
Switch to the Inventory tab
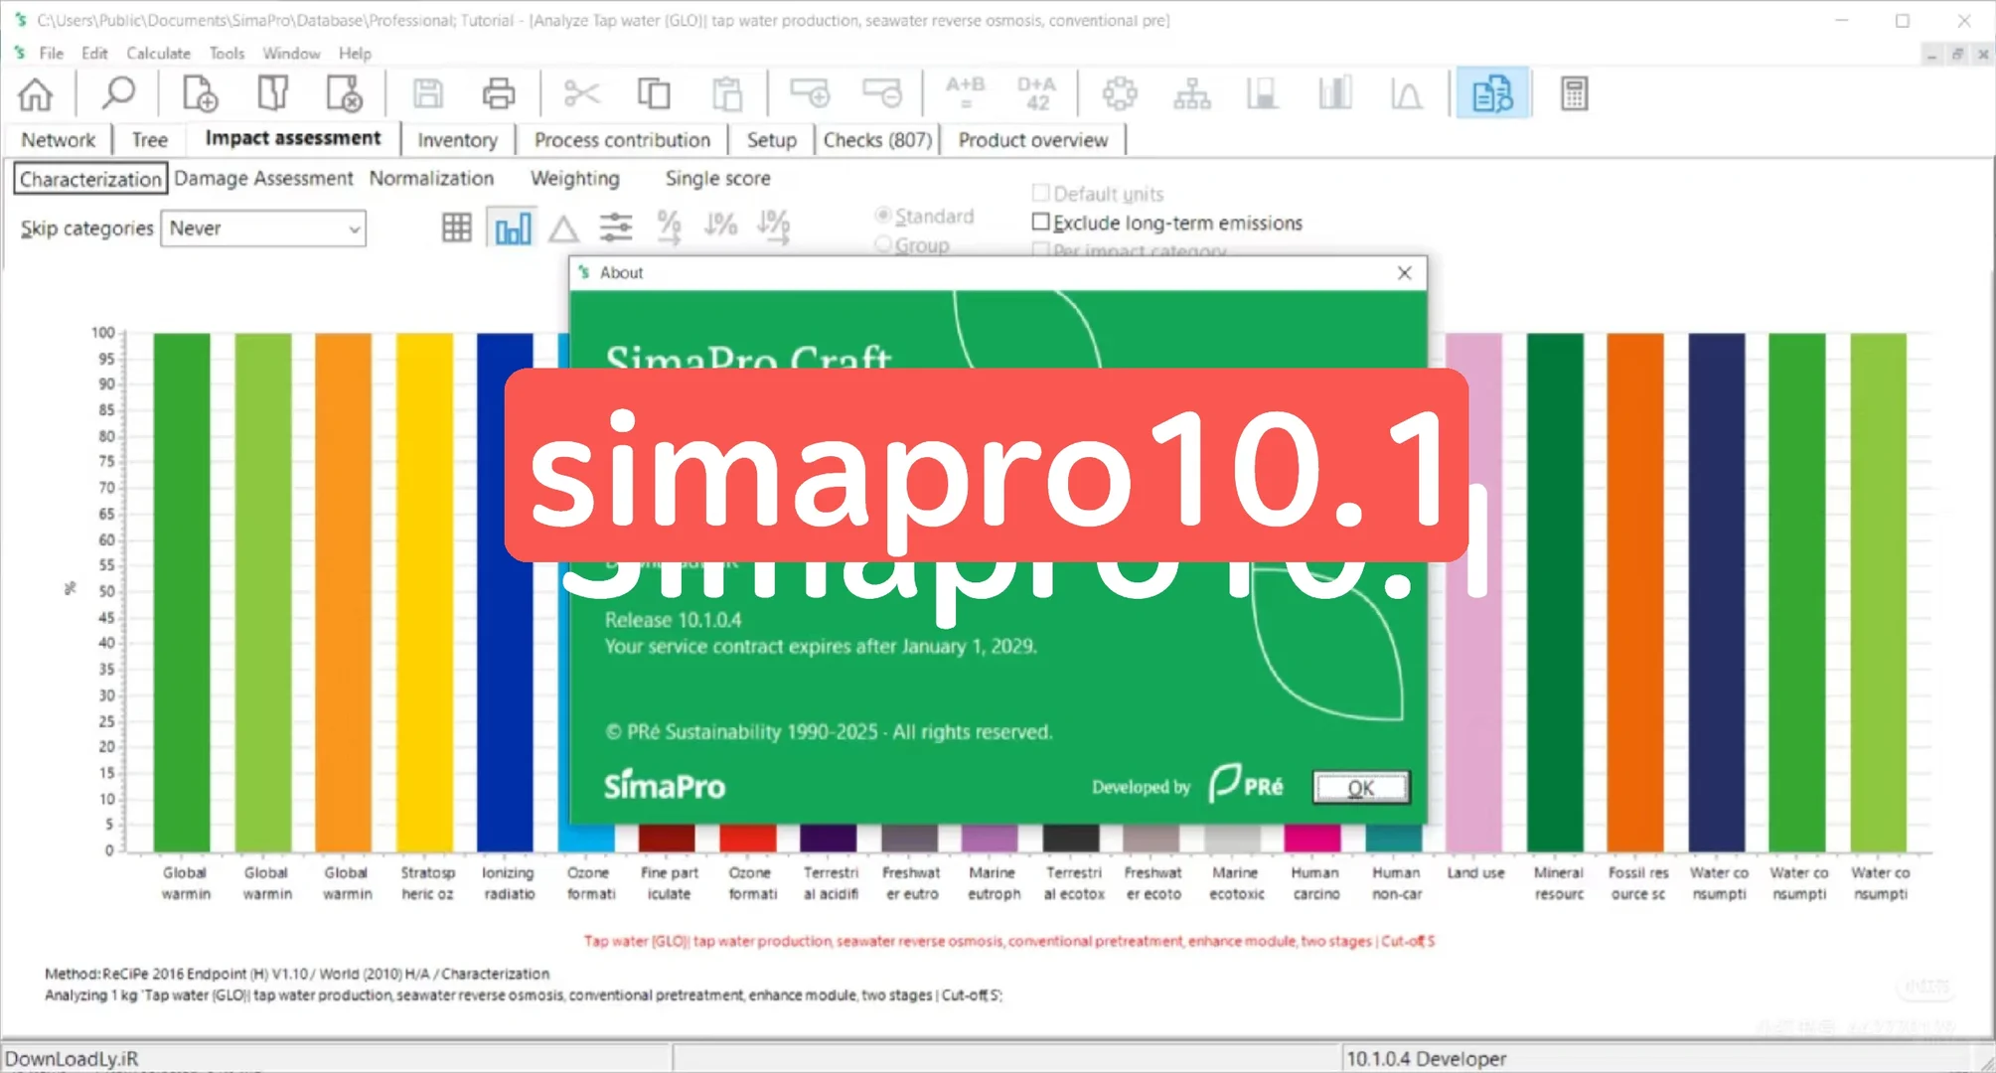pos(457,139)
